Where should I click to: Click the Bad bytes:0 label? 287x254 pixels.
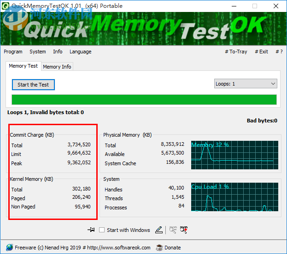[262, 121]
